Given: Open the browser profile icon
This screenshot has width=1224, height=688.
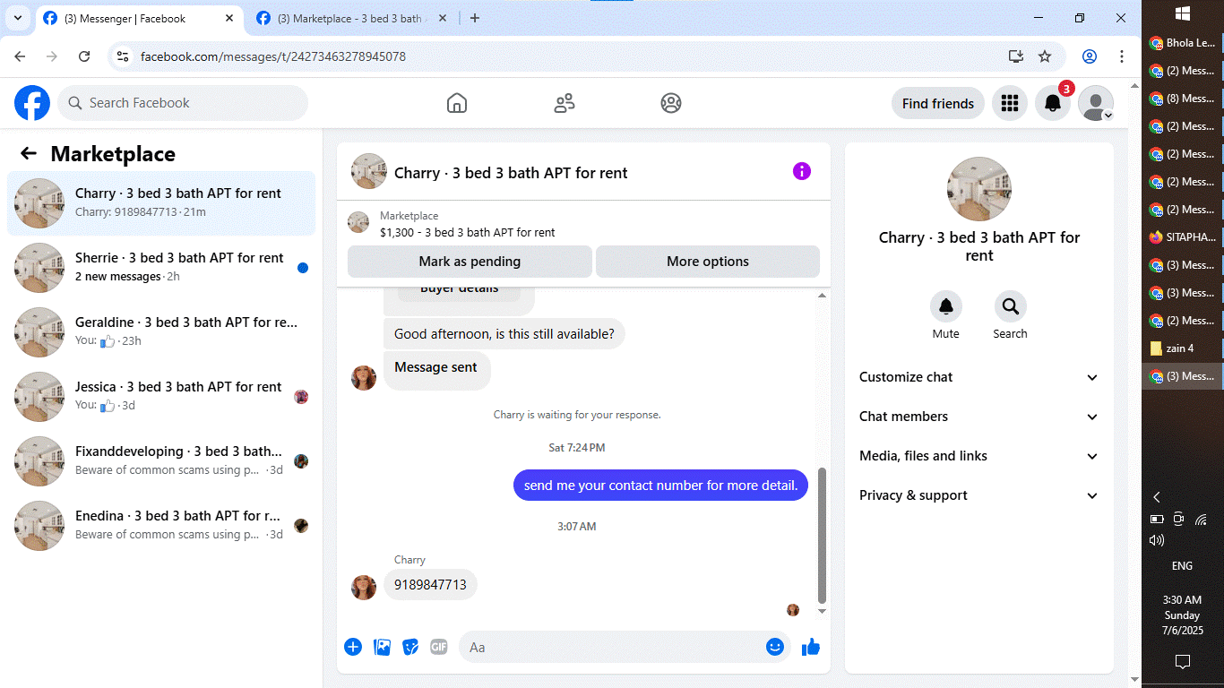Looking at the screenshot, I should tap(1090, 56).
